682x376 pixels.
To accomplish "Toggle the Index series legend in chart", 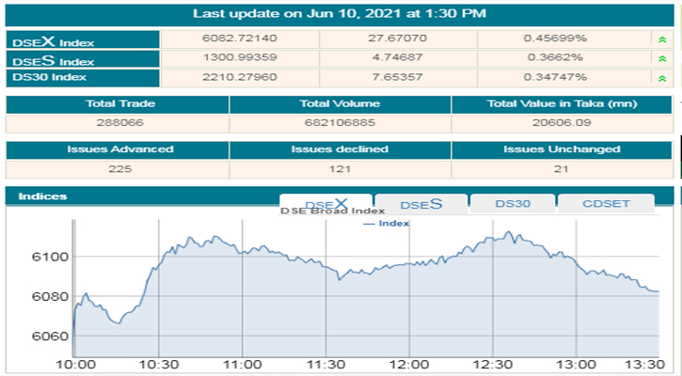I will [x=386, y=223].
